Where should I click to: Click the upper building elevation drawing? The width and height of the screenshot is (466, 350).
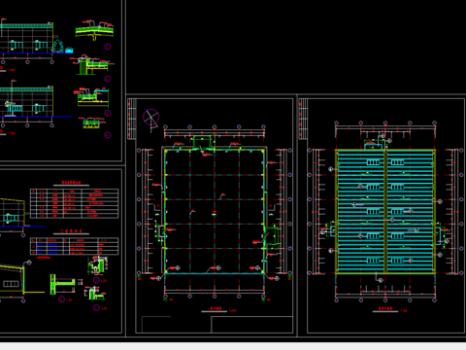click(26, 39)
